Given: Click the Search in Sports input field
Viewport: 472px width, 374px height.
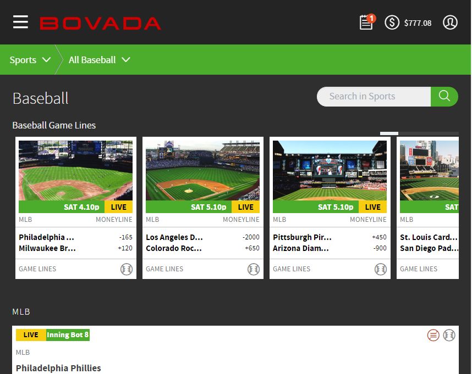Looking at the screenshot, I should coord(374,97).
